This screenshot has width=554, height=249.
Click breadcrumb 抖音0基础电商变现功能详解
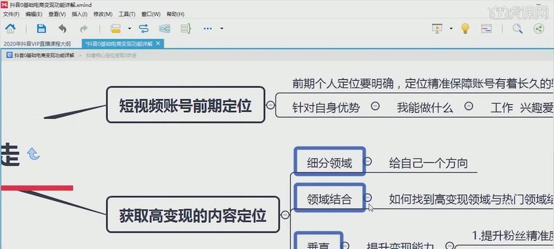pos(44,55)
